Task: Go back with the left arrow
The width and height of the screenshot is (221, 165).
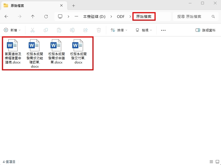Action: [x=6, y=17]
